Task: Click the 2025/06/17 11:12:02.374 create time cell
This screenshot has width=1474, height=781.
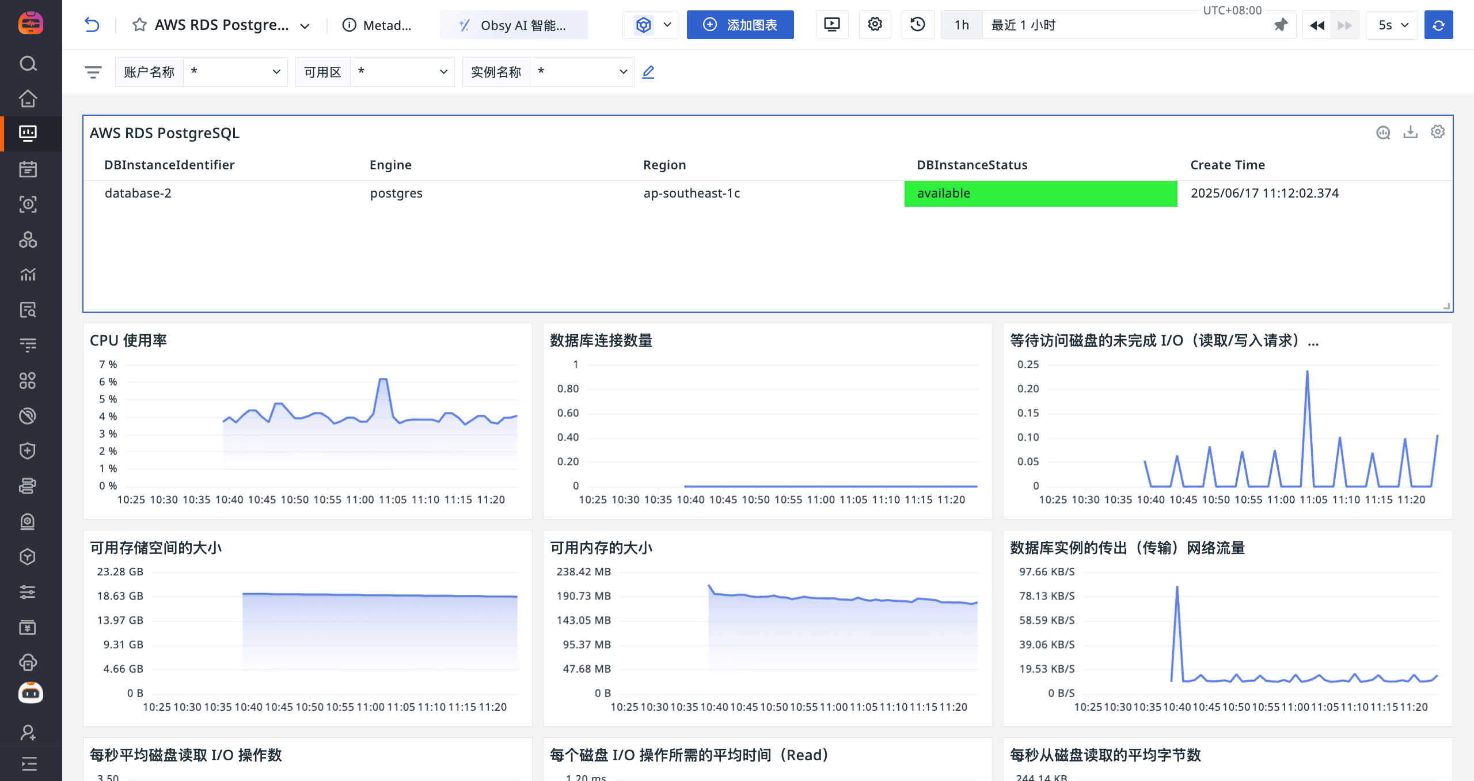Action: pos(1264,193)
